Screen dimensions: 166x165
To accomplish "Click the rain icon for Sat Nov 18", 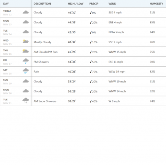I will coord(25,71).
